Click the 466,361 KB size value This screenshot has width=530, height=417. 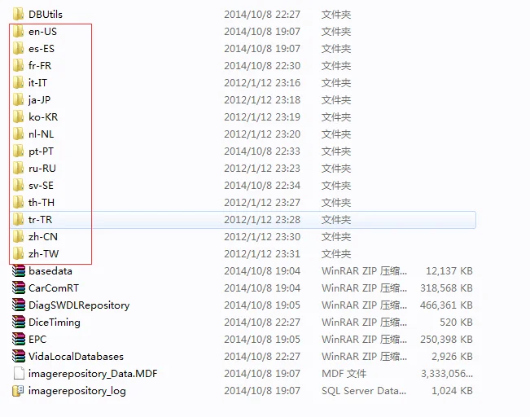click(x=446, y=305)
